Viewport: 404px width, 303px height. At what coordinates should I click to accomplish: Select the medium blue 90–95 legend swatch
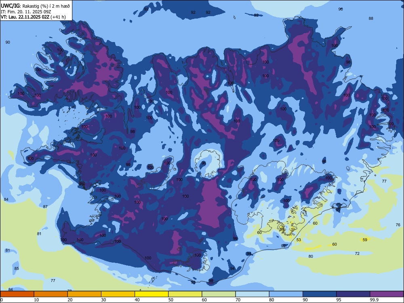[320, 294]
